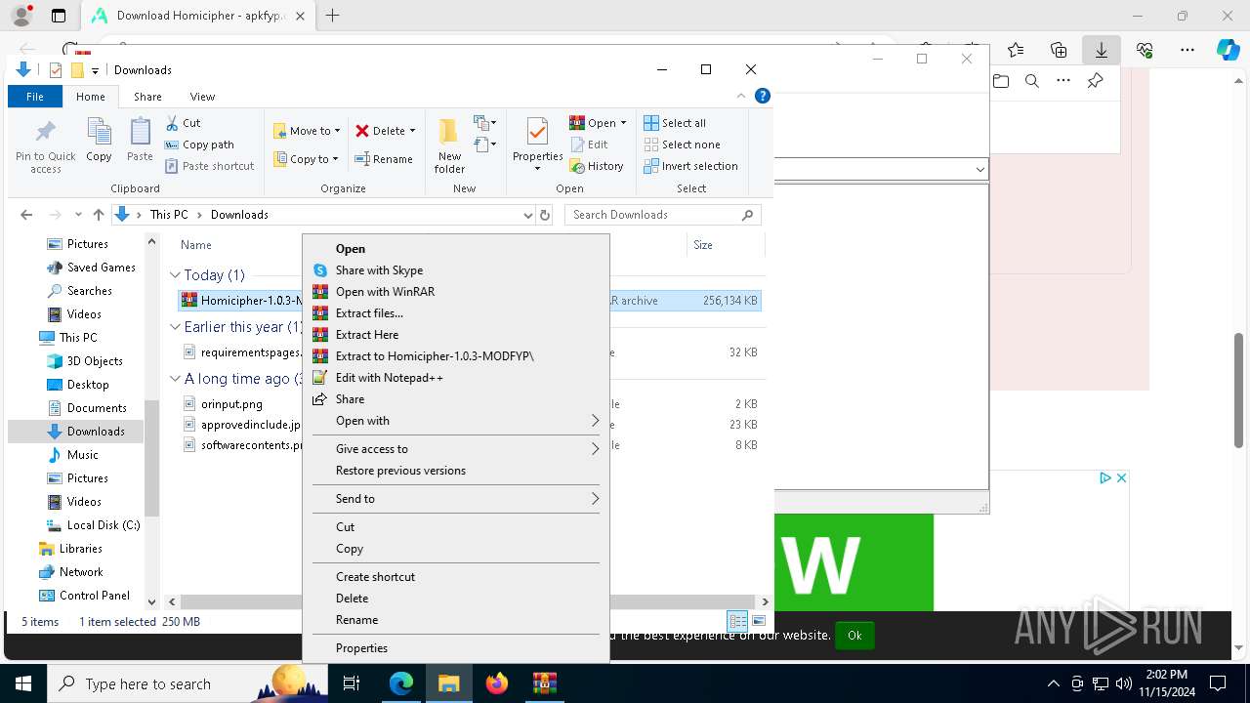Select Network in navigation pane
Screen dimensions: 1250x703
pos(81,572)
